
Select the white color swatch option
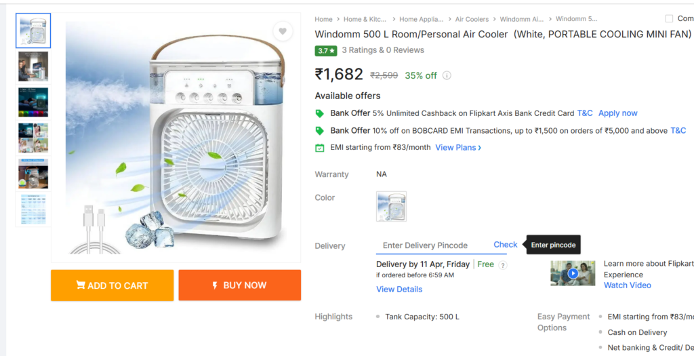391,206
